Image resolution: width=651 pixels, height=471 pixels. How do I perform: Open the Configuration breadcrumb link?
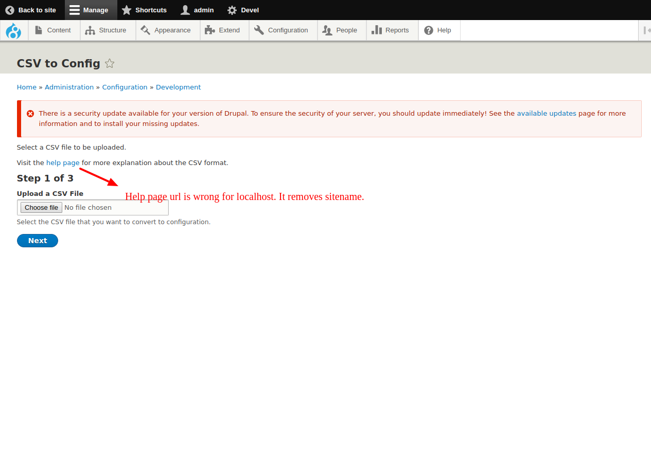point(125,87)
